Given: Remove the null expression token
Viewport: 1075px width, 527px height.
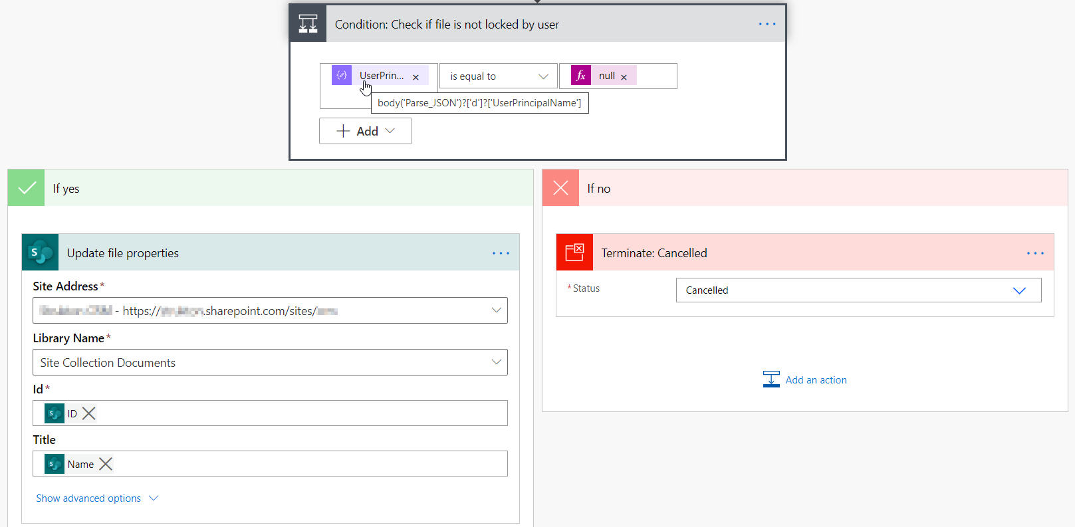Looking at the screenshot, I should [x=624, y=77].
